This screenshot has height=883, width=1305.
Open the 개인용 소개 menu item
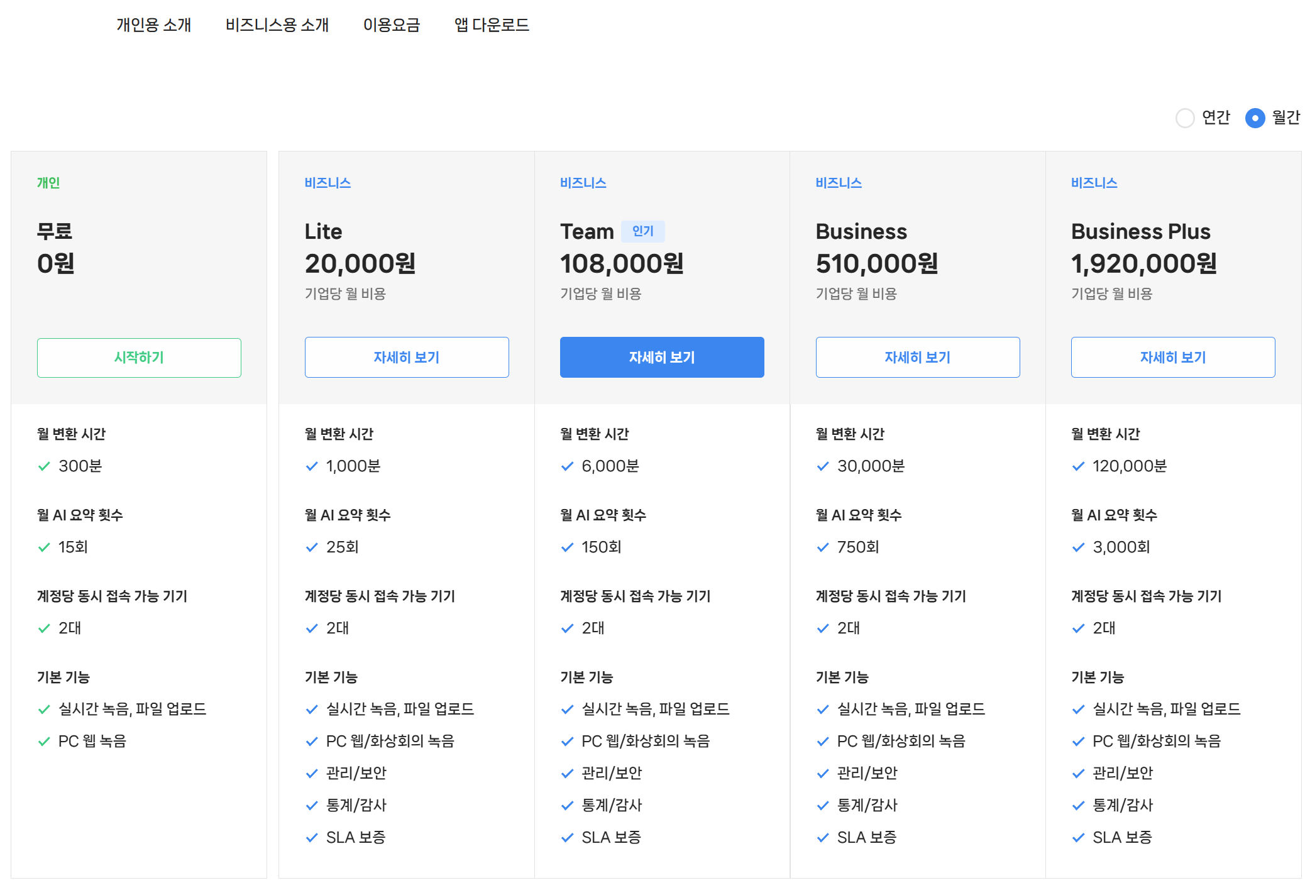click(153, 25)
